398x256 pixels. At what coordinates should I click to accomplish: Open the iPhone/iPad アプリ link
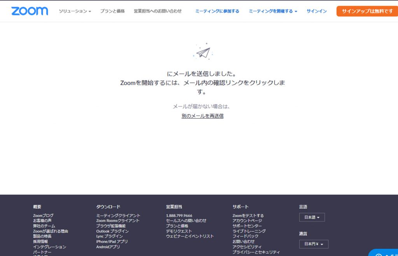(112, 242)
